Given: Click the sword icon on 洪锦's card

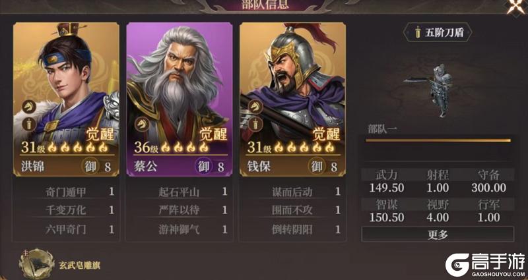Looking at the screenshot, I should (29, 124).
